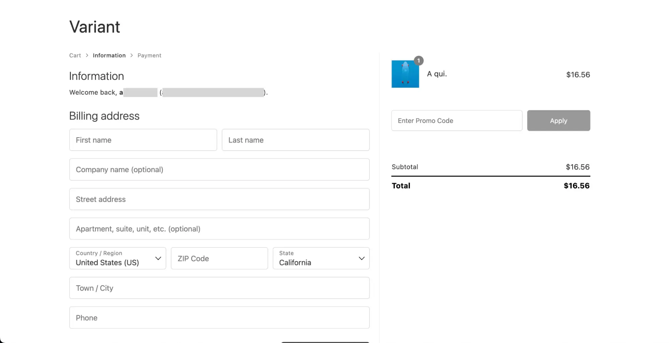Click the State dropdown chevron arrow

click(x=361, y=259)
